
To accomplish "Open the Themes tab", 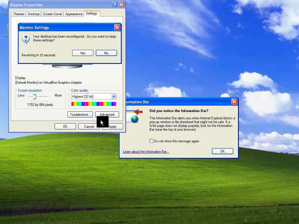I will click(x=19, y=14).
